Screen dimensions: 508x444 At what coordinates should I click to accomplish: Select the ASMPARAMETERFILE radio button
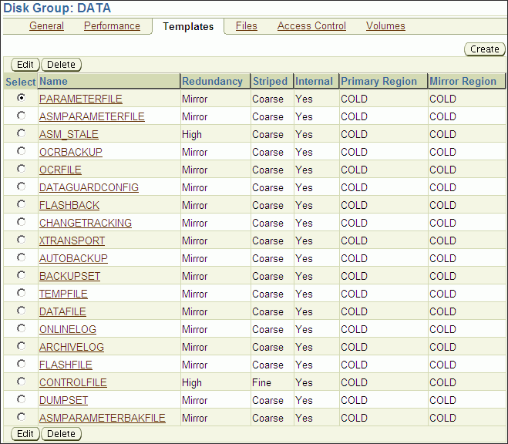[21, 116]
